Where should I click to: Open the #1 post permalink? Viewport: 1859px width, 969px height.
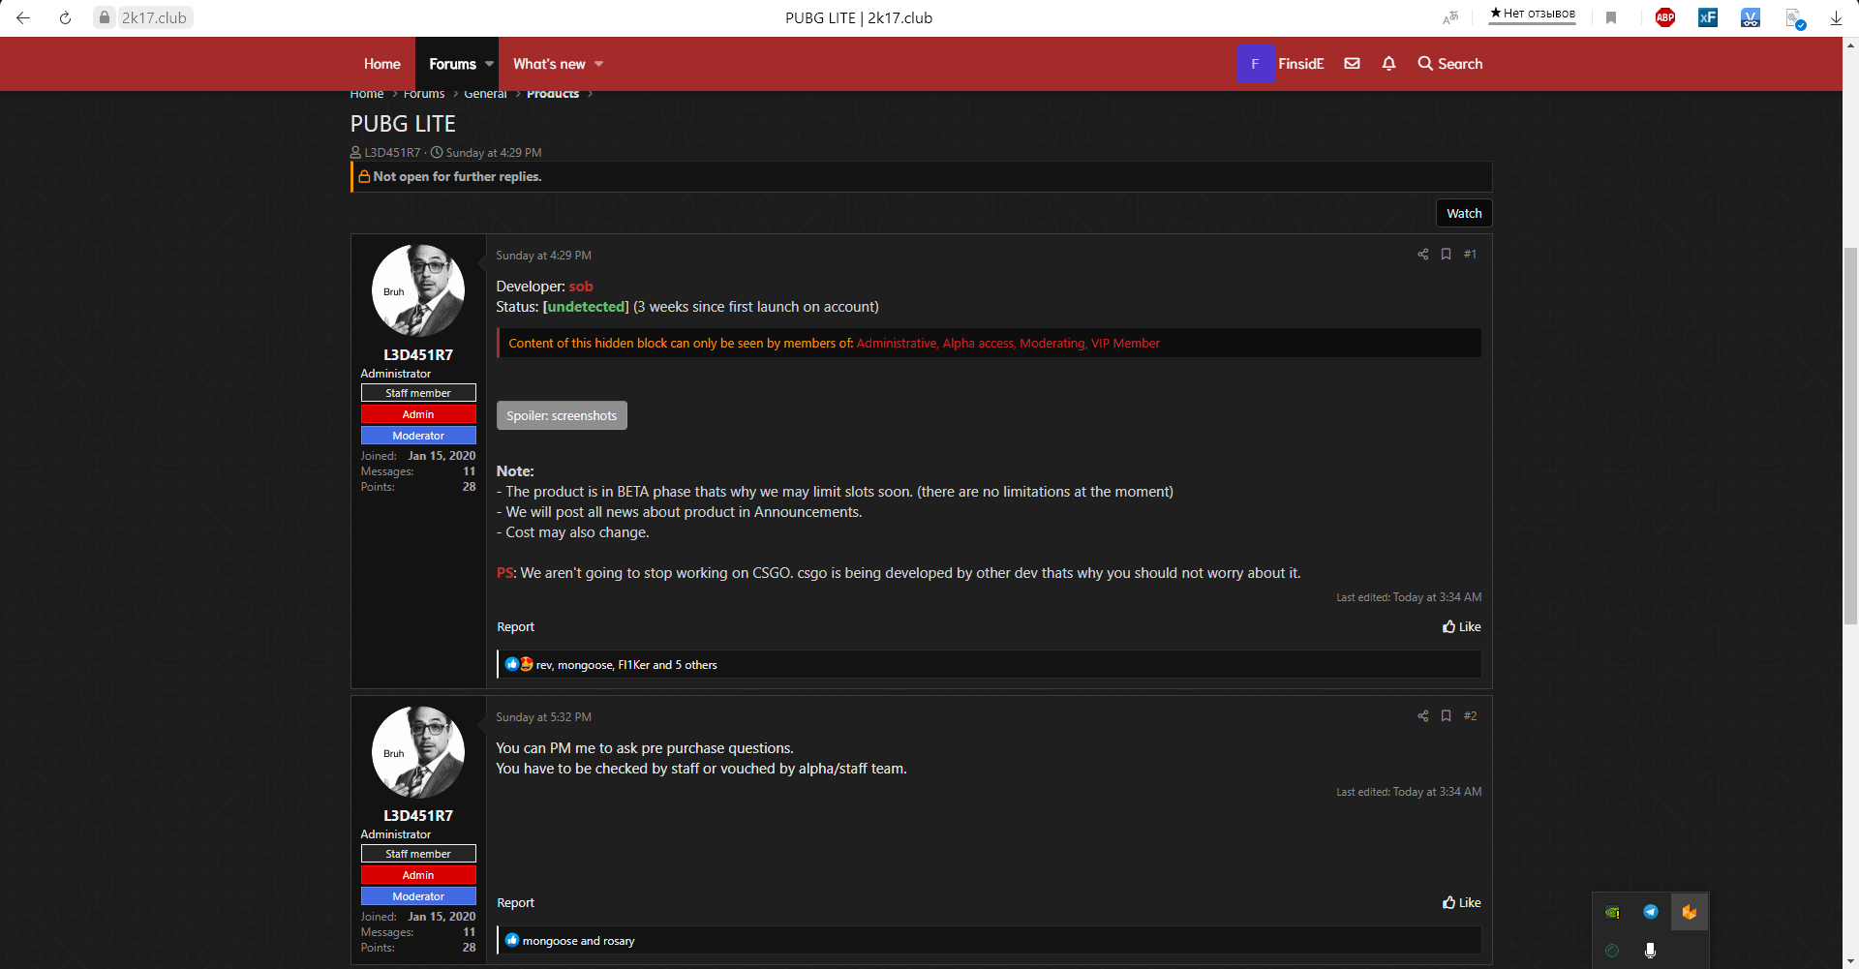pos(1470,255)
